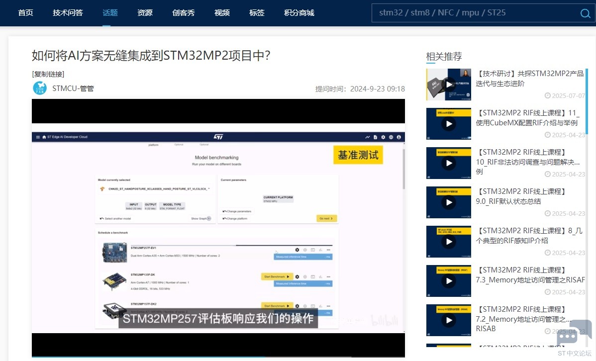Select the 话题 tab in the nav bar
This screenshot has width=596, height=361.
110,12
